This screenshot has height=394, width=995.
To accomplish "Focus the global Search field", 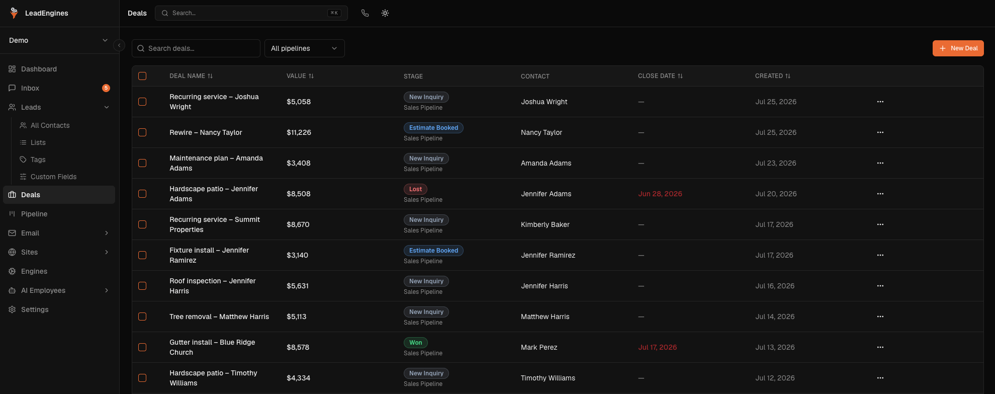I will point(251,13).
